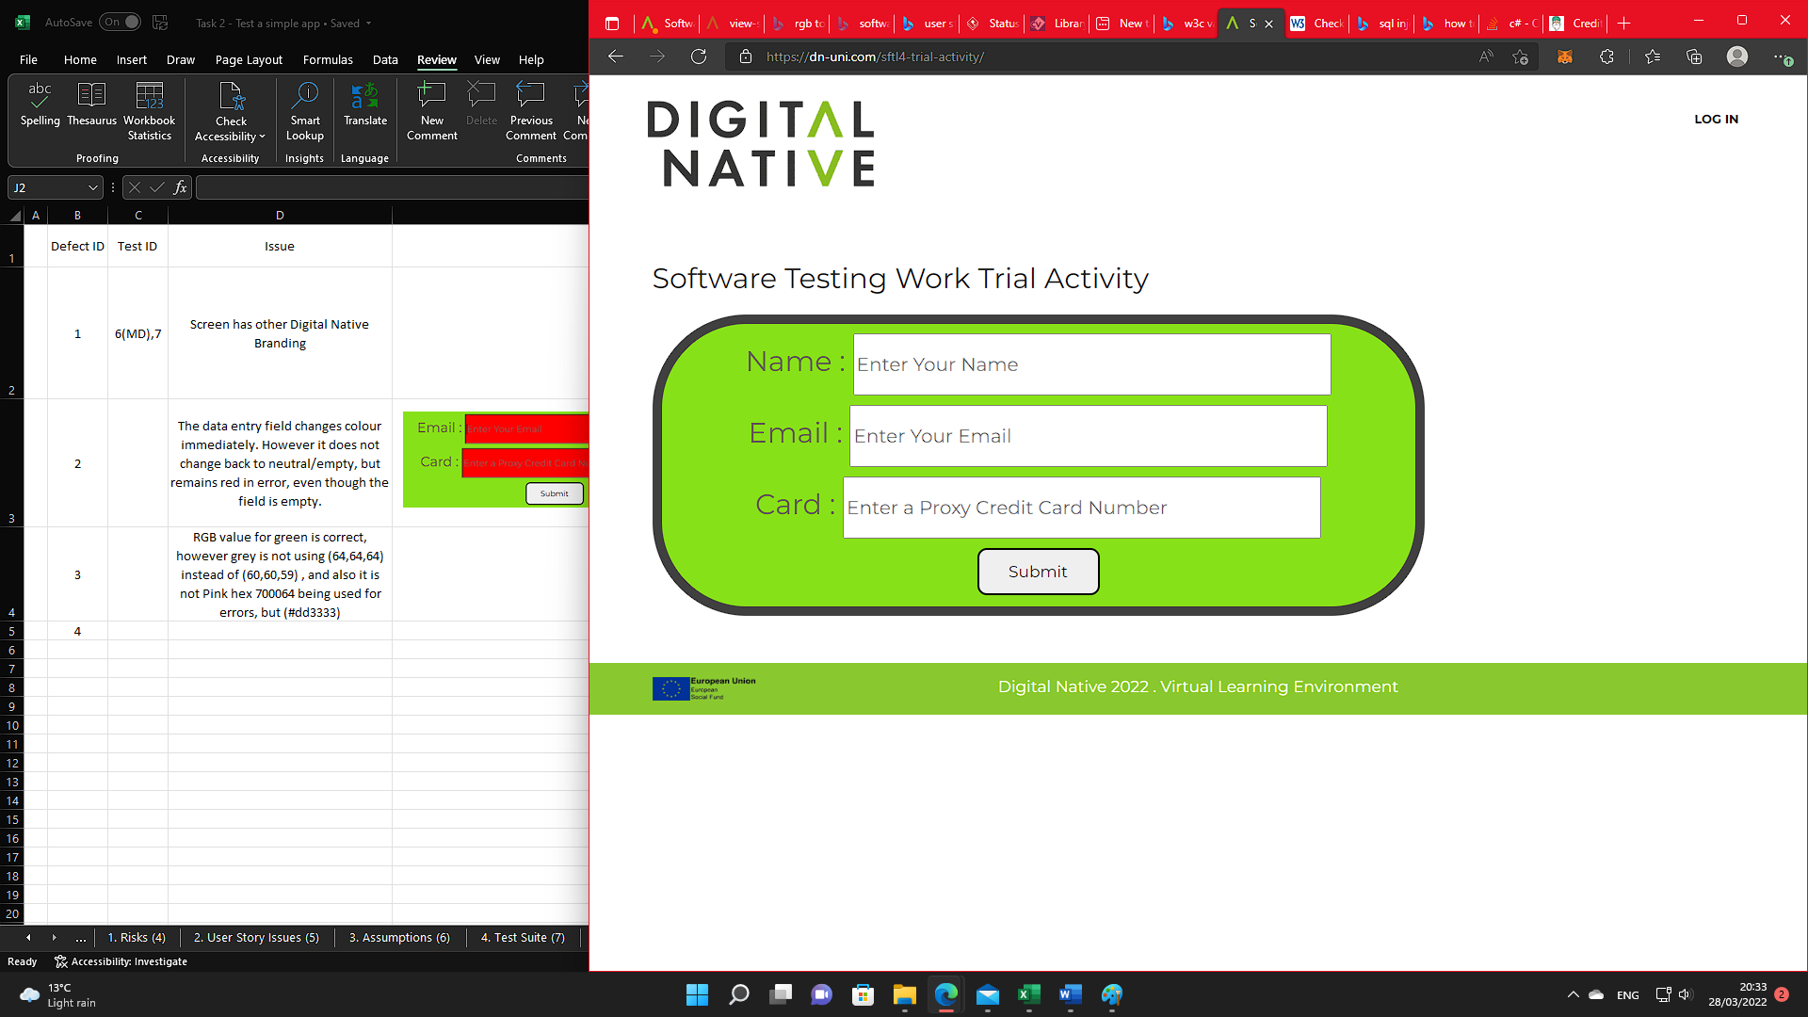Click the formula bar confirm checkmark
The image size is (1808, 1017).
point(157,187)
